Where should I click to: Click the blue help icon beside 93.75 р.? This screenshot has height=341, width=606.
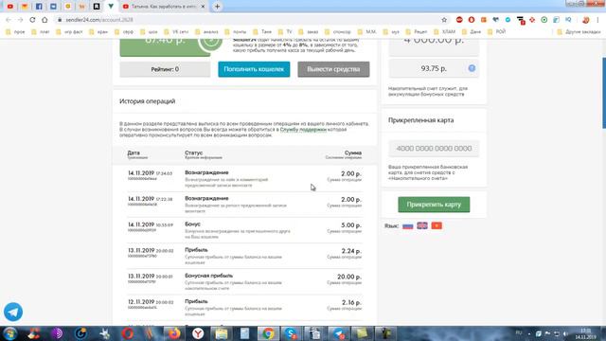coord(472,68)
